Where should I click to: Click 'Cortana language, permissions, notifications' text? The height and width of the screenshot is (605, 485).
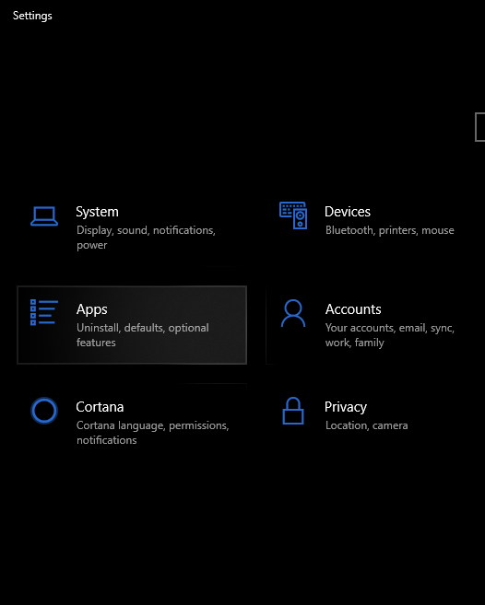[x=153, y=433]
